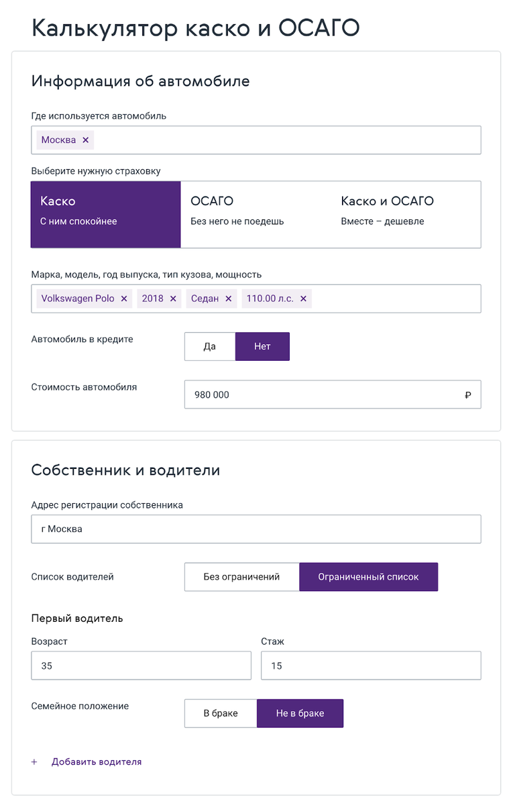This screenshot has height=805, width=513.
Task: Remove the 110.00 л.с. power tag
Action: (303, 299)
